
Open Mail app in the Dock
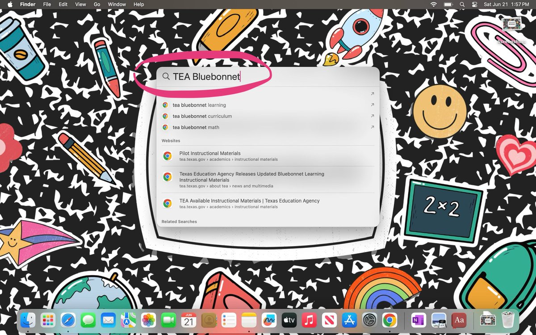click(108, 320)
